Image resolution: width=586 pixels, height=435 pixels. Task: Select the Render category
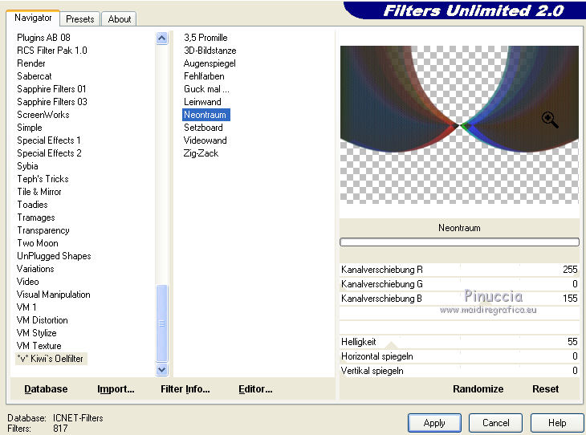pyautogui.click(x=31, y=63)
